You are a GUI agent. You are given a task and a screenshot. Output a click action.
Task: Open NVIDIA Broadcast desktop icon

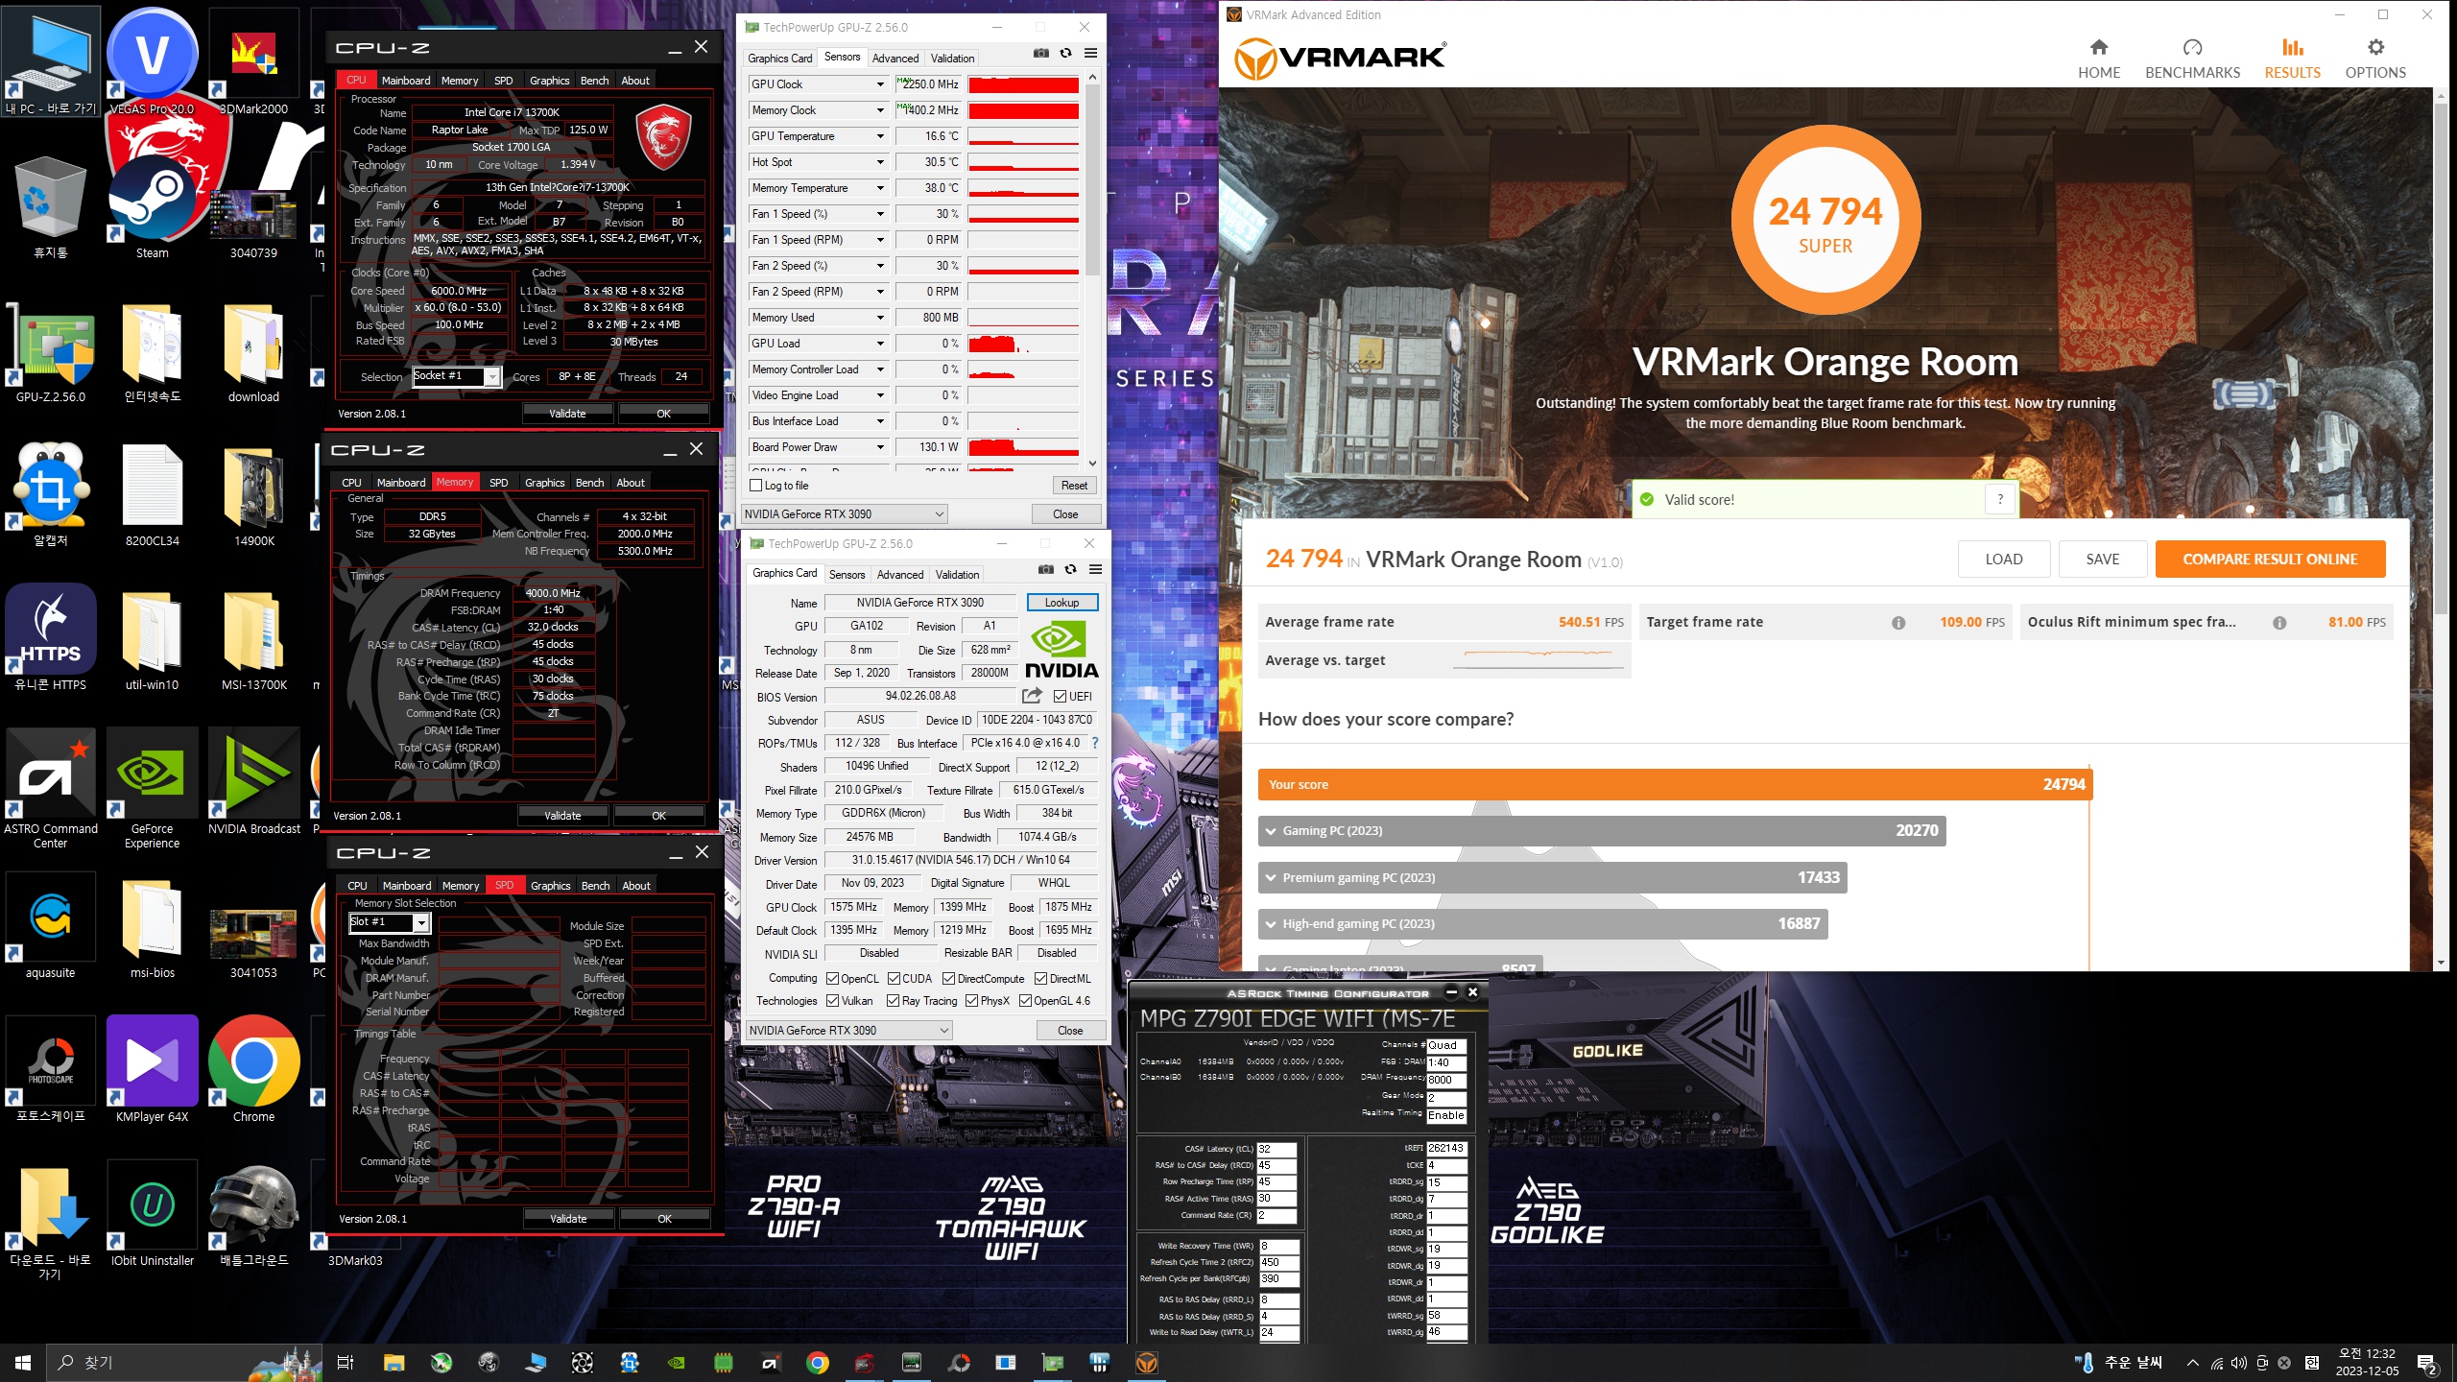coord(253,782)
